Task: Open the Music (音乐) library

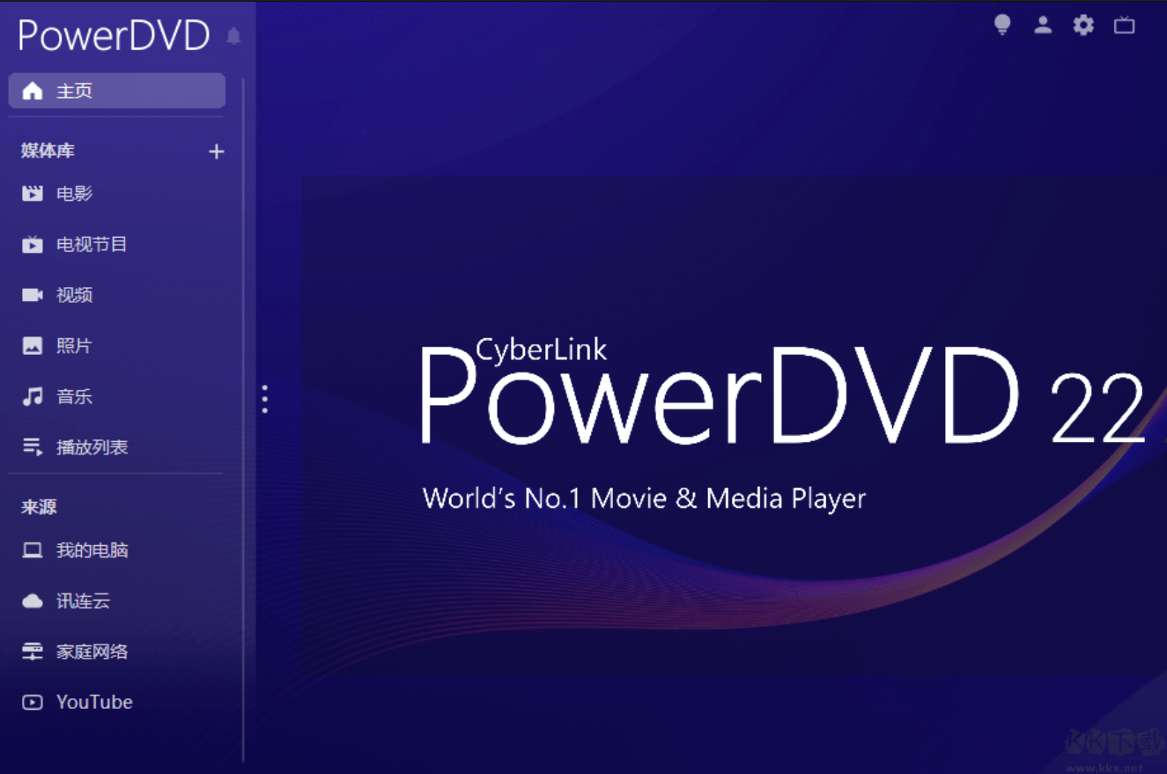Action: (74, 395)
